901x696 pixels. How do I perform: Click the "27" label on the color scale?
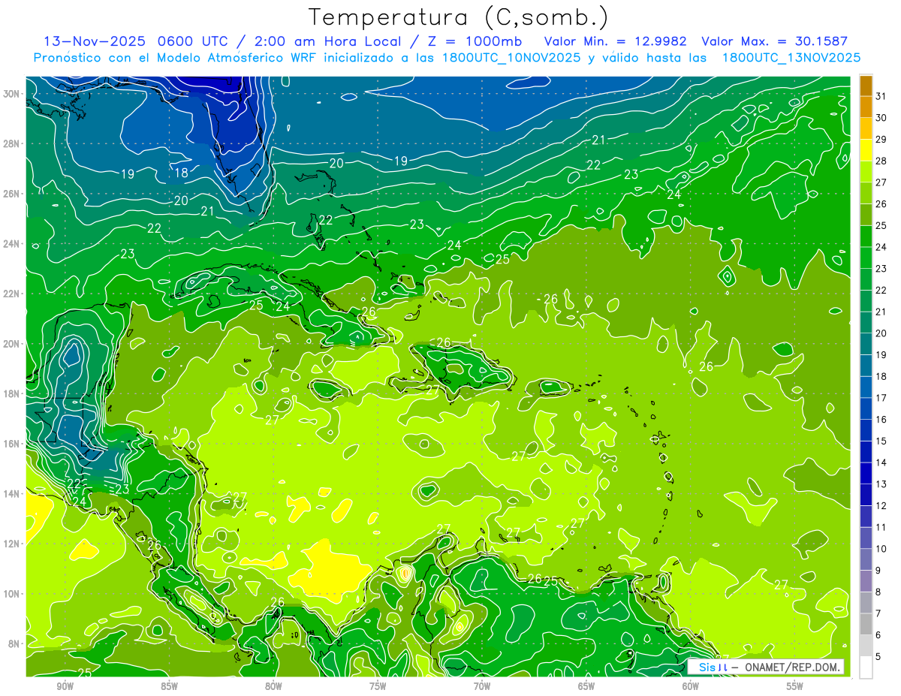(x=881, y=182)
